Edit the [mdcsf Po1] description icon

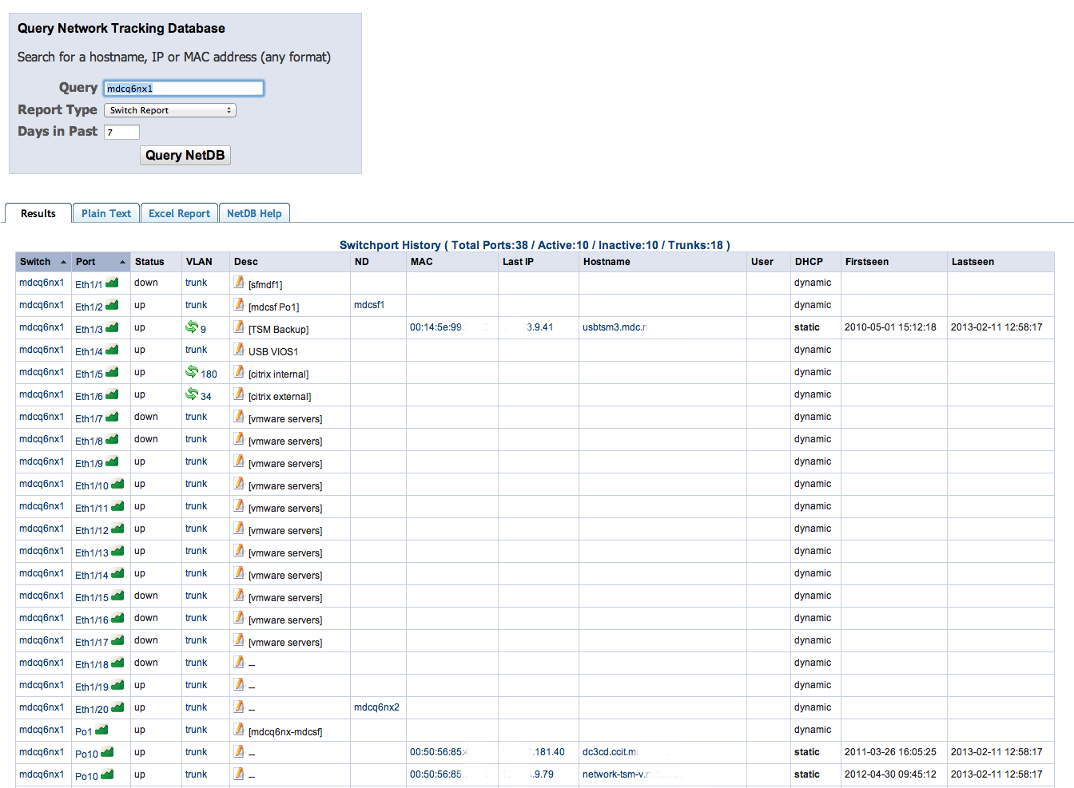coord(239,304)
